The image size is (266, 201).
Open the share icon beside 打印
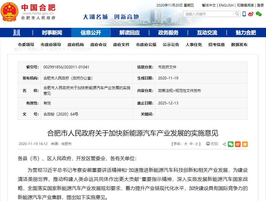[224, 144]
